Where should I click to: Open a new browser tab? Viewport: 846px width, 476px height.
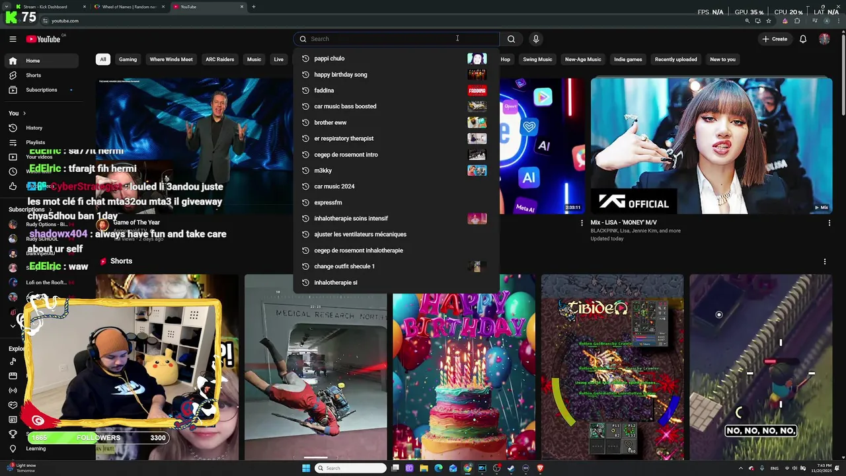254,7
